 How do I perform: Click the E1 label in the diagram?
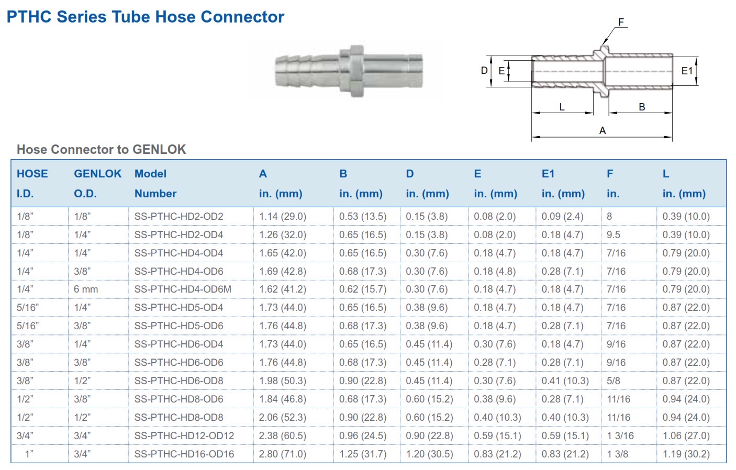click(x=687, y=71)
